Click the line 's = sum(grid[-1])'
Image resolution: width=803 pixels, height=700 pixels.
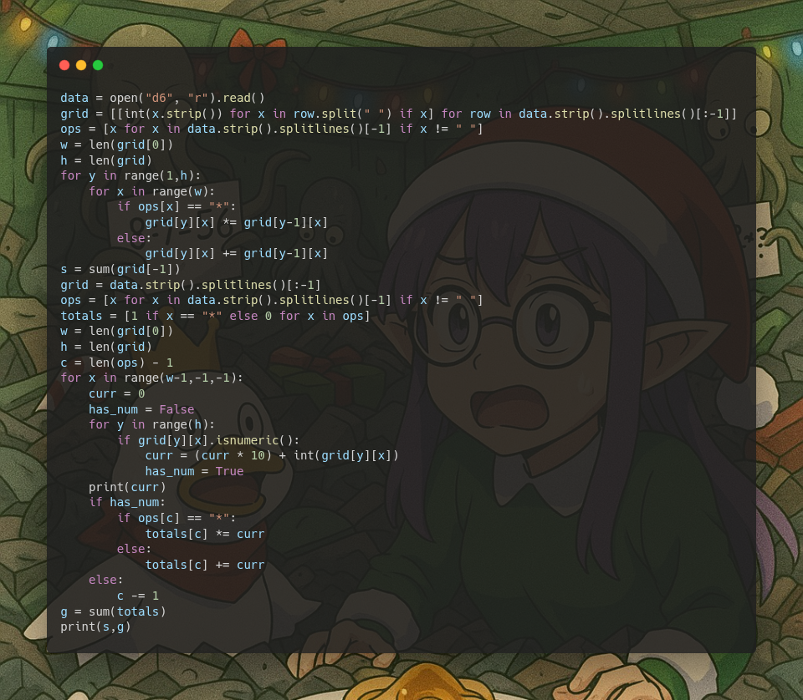pyautogui.click(x=120, y=269)
